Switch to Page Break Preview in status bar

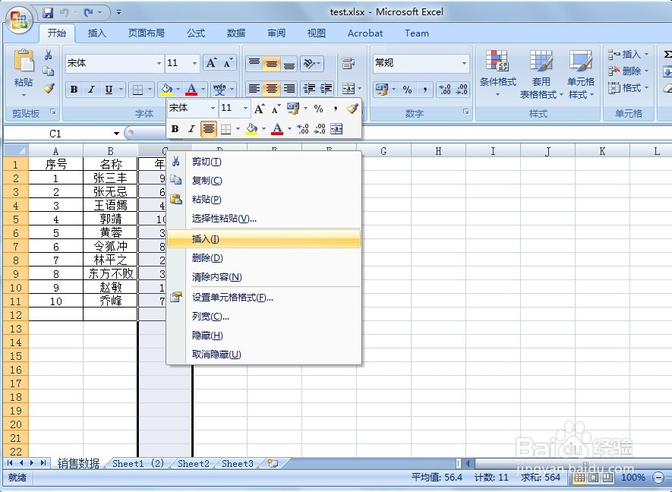tap(607, 477)
